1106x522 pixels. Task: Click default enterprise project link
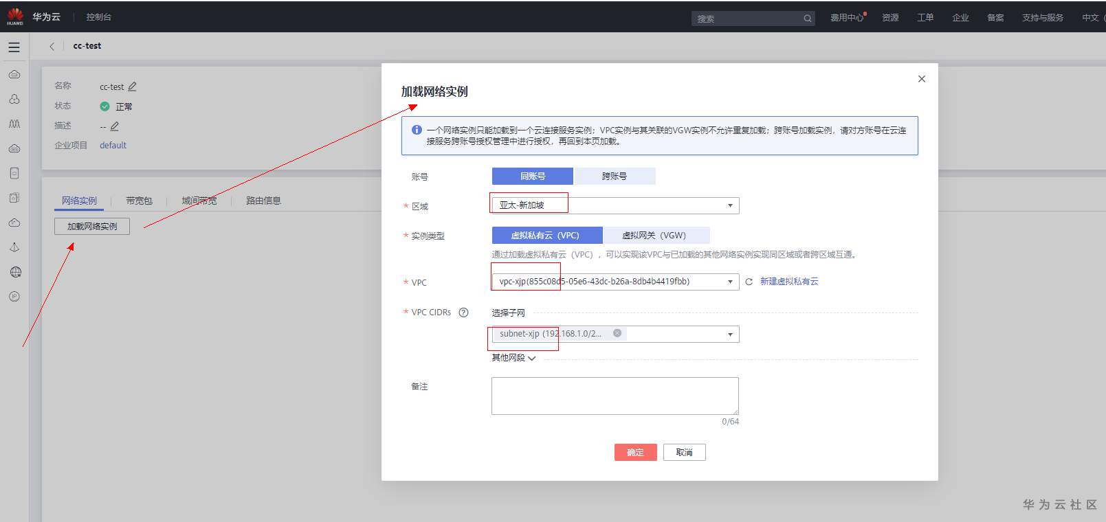(113, 146)
